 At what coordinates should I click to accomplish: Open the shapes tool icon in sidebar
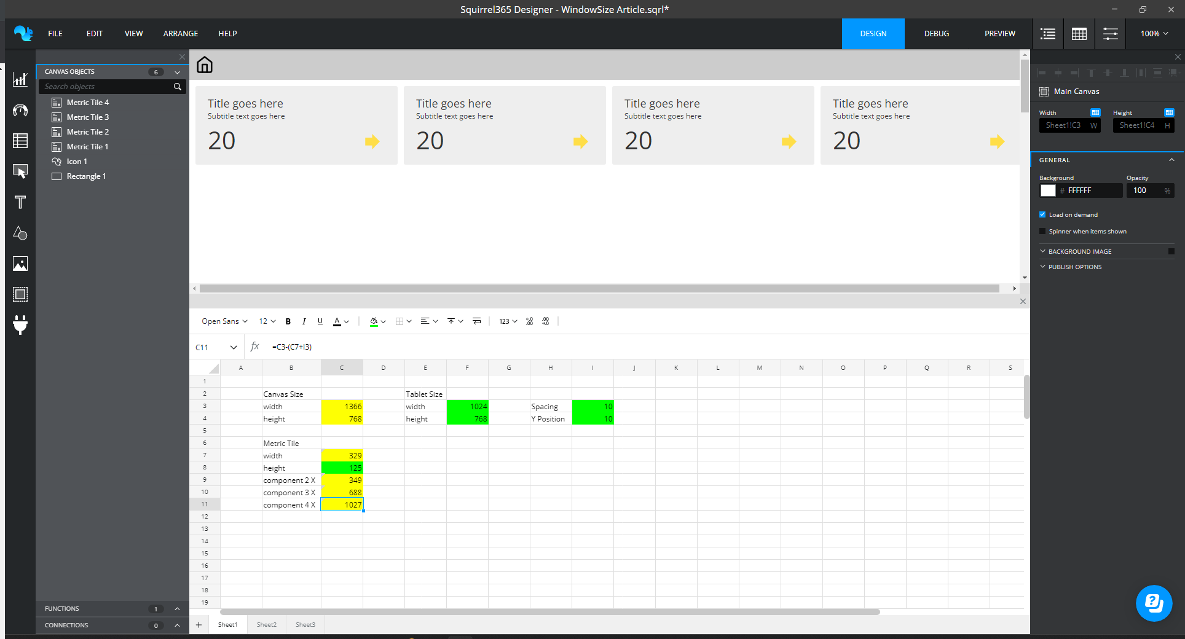tap(20, 233)
